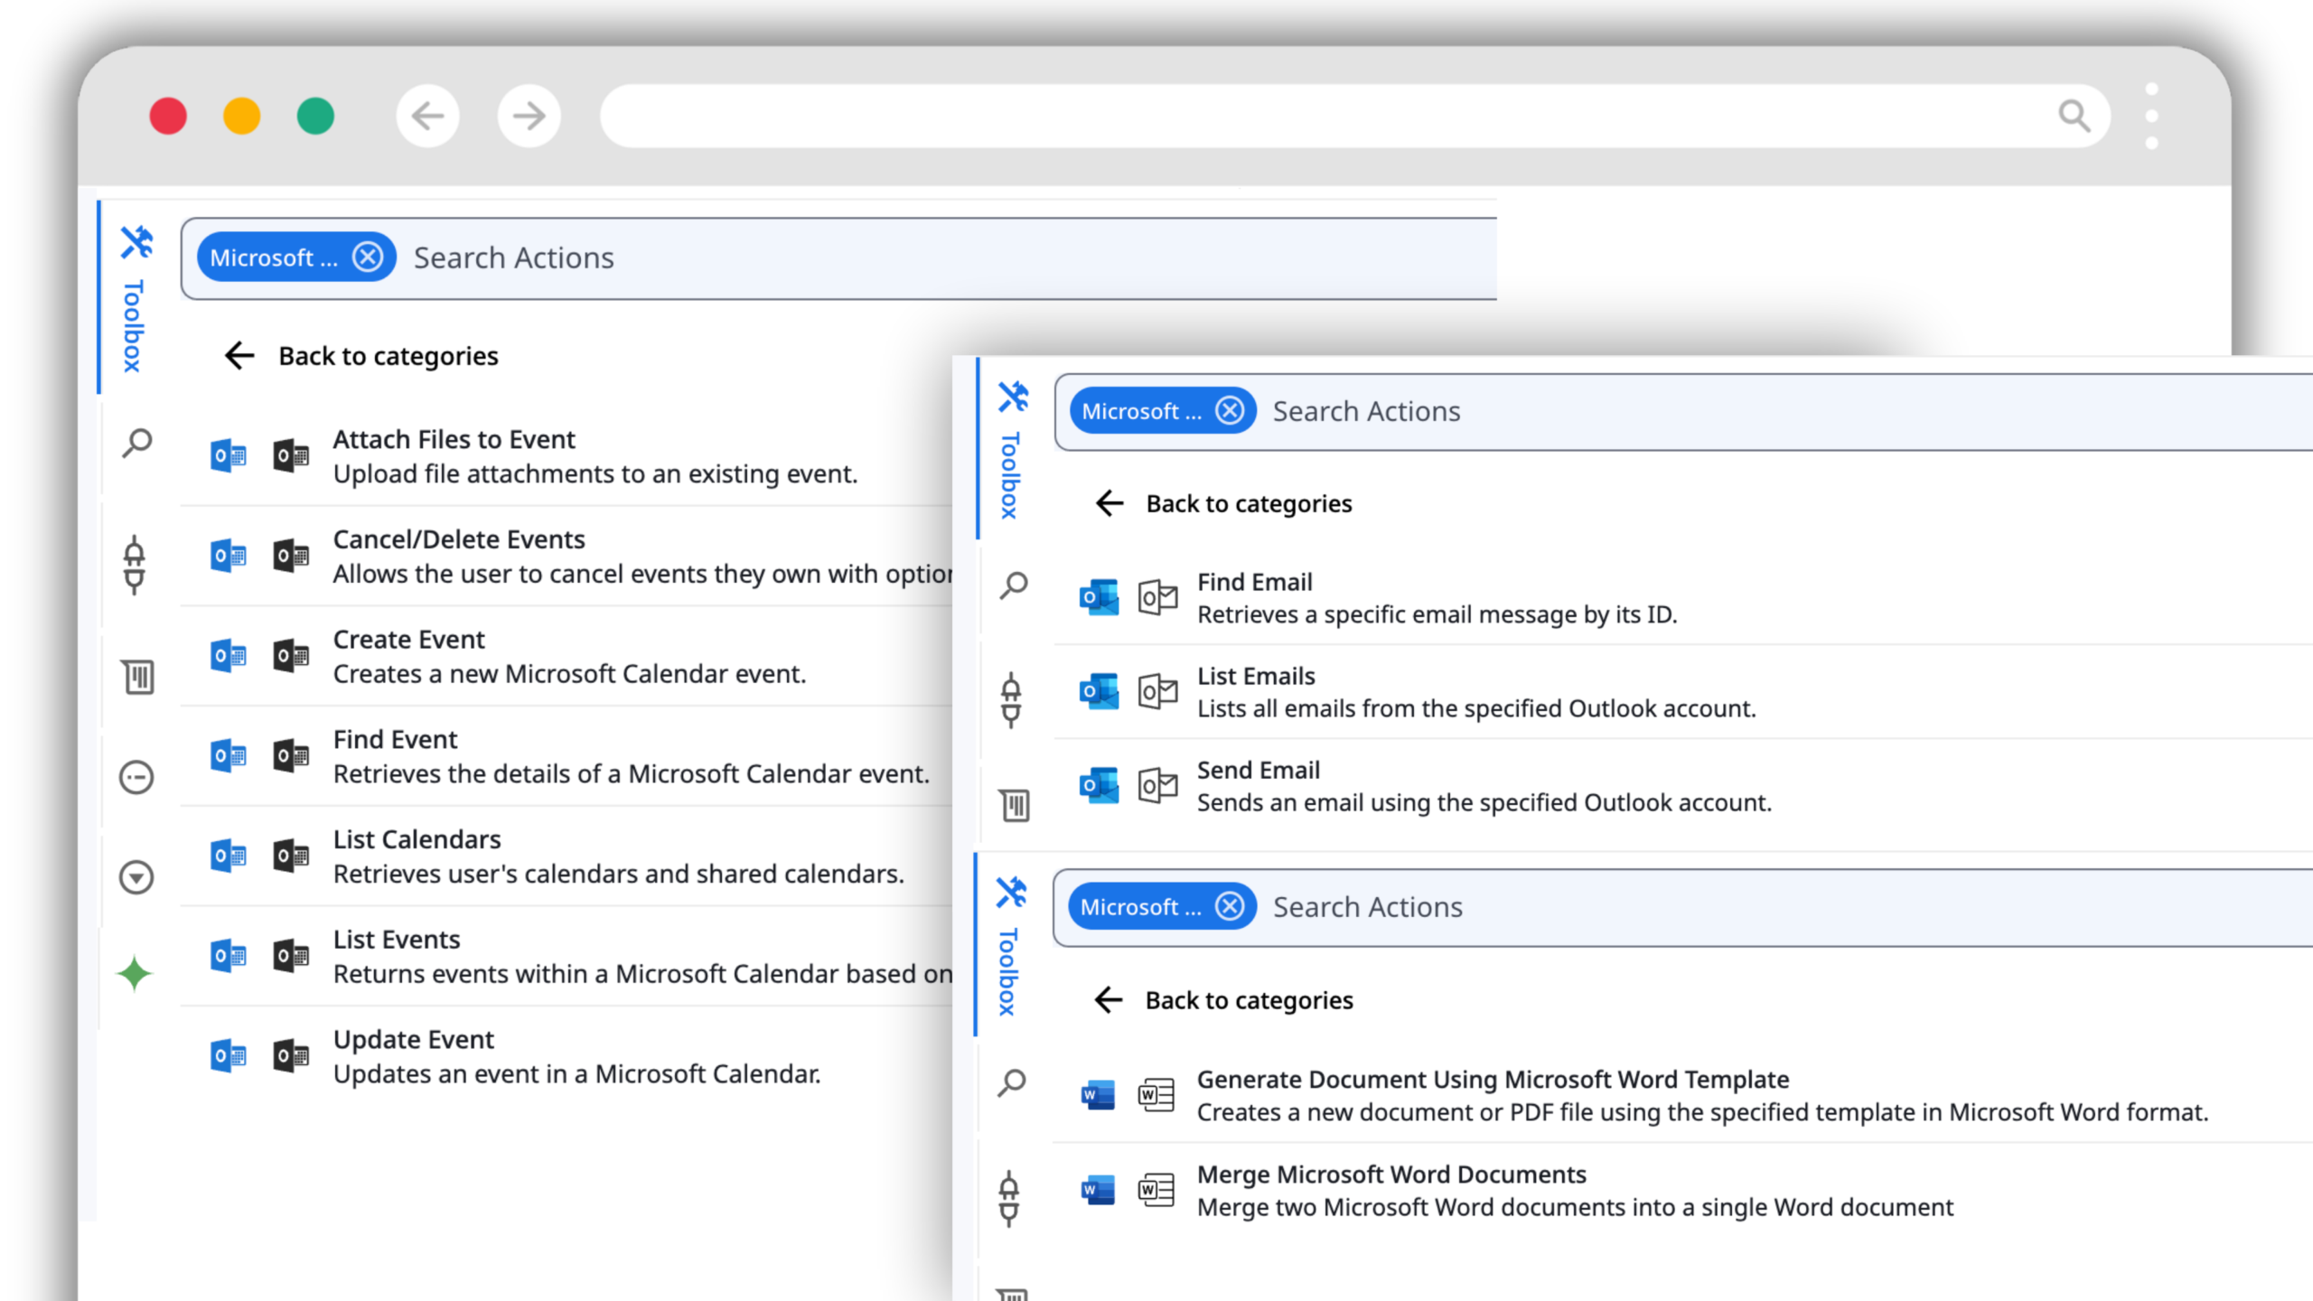The height and width of the screenshot is (1301, 2313).
Task: Click the plug connector icon in calendar panel sidebar
Action: pyautogui.click(x=135, y=566)
